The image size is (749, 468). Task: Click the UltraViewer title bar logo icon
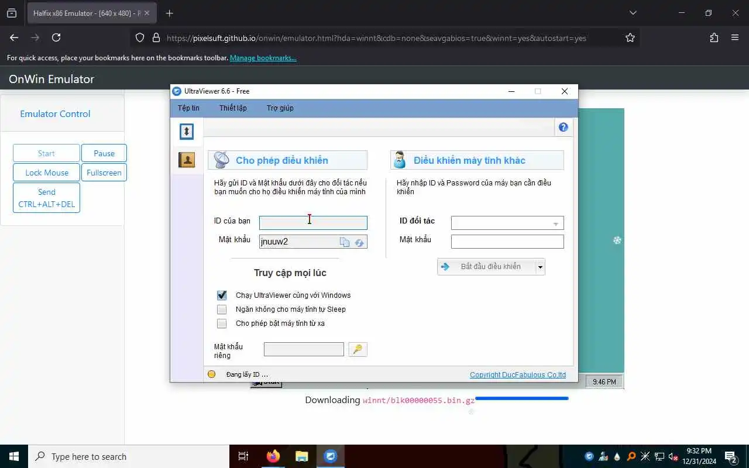click(x=177, y=91)
